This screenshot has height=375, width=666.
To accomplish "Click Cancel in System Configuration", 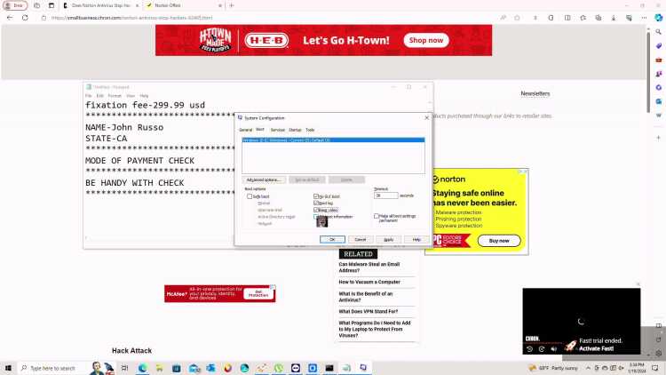I will 361,239.
